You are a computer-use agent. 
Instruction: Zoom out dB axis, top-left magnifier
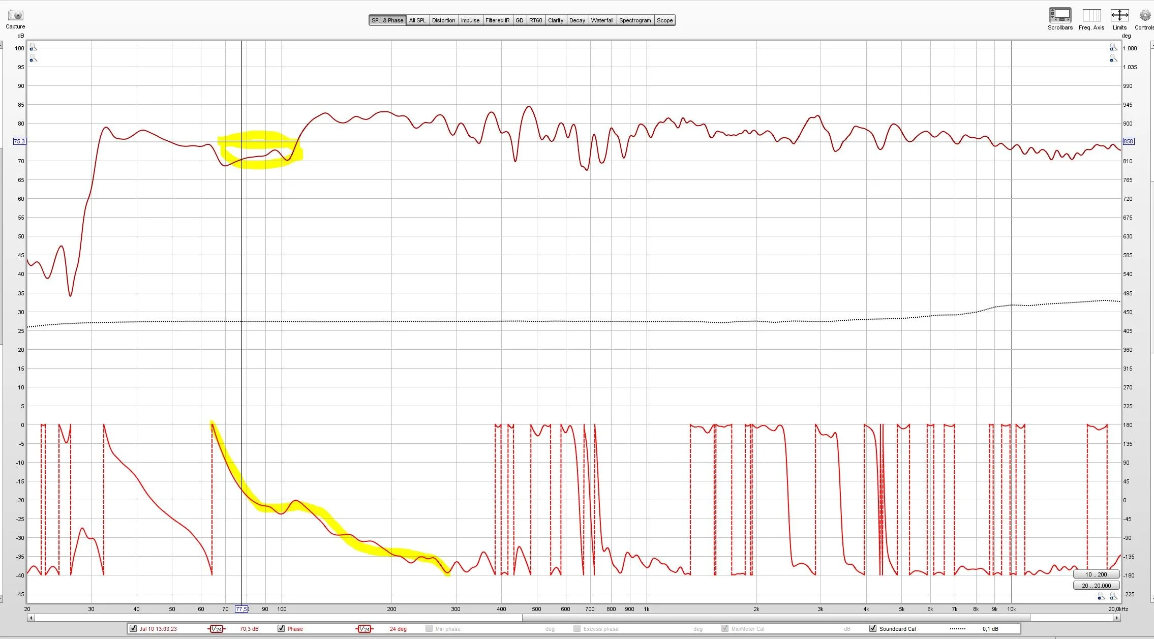pos(33,59)
